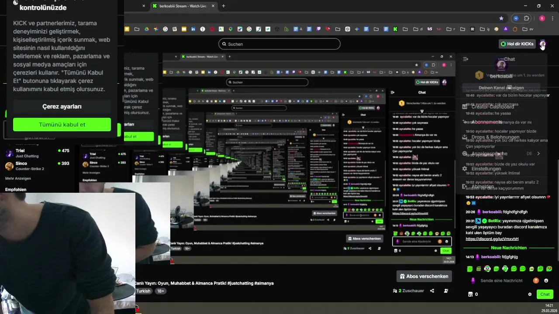Open the emoji picker smiley icon

[x=546, y=280]
